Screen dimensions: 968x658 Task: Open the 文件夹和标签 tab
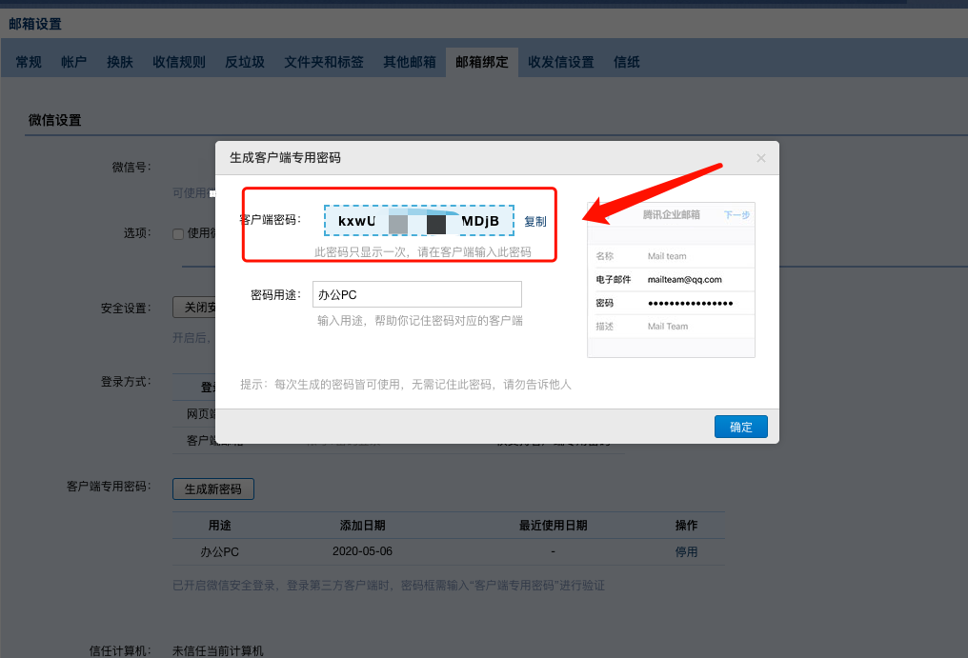[324, 62]
